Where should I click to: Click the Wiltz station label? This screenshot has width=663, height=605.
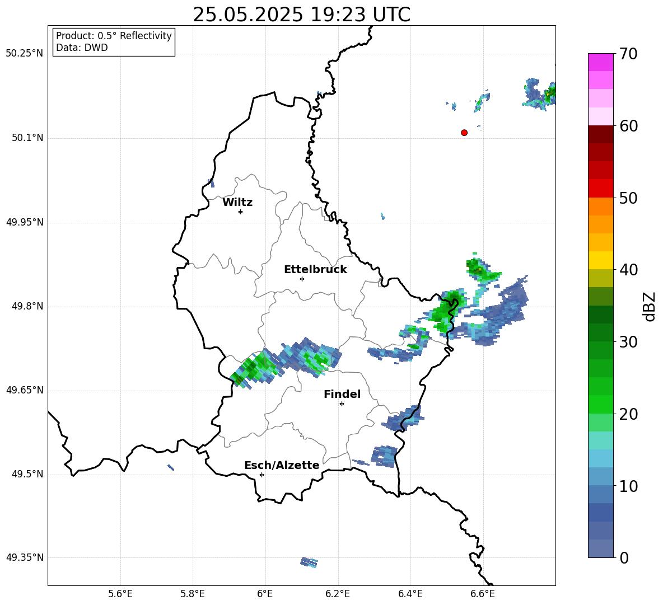[237, 203]
